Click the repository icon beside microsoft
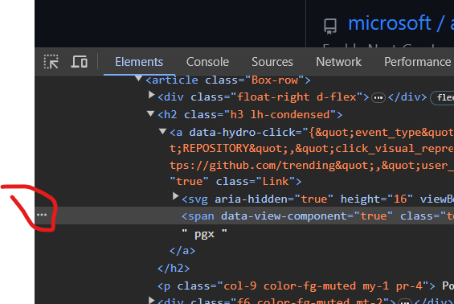 pyautogui.click(x=330, y=26)
